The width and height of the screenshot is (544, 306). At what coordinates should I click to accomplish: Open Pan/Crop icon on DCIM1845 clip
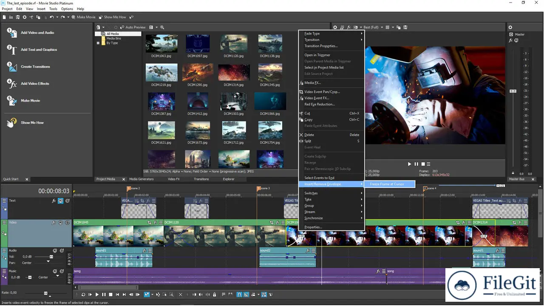150,222
